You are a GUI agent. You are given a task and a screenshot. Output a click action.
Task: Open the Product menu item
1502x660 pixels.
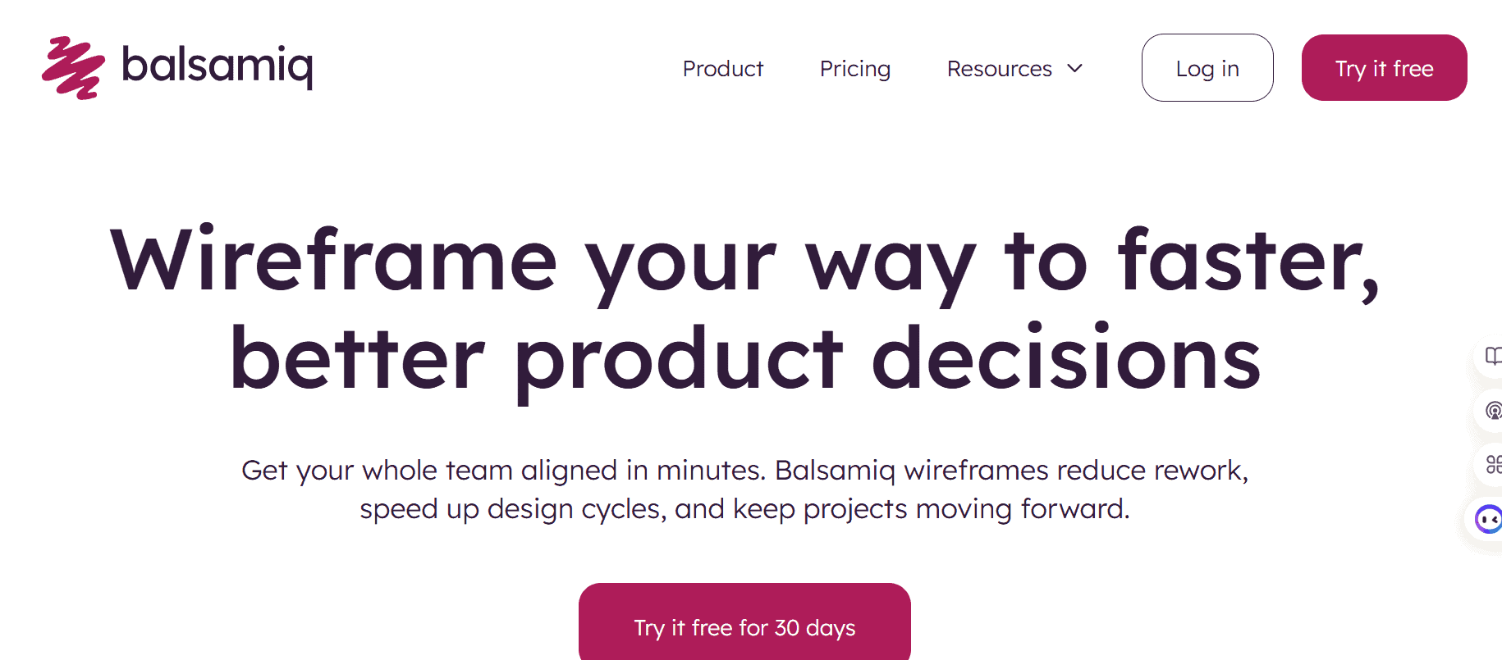pos(723,69)
